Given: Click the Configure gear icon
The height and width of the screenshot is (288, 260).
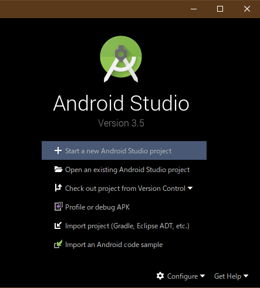Looking at the screenshot, I should click(160, 276).
